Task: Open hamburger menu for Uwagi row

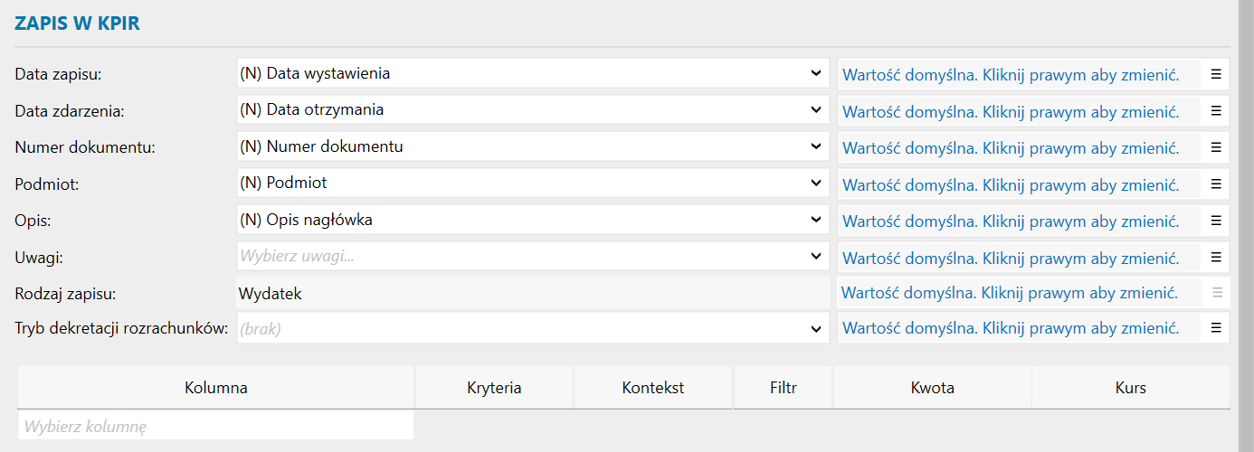Action: pyautogui.click(x=1216, y=257)
